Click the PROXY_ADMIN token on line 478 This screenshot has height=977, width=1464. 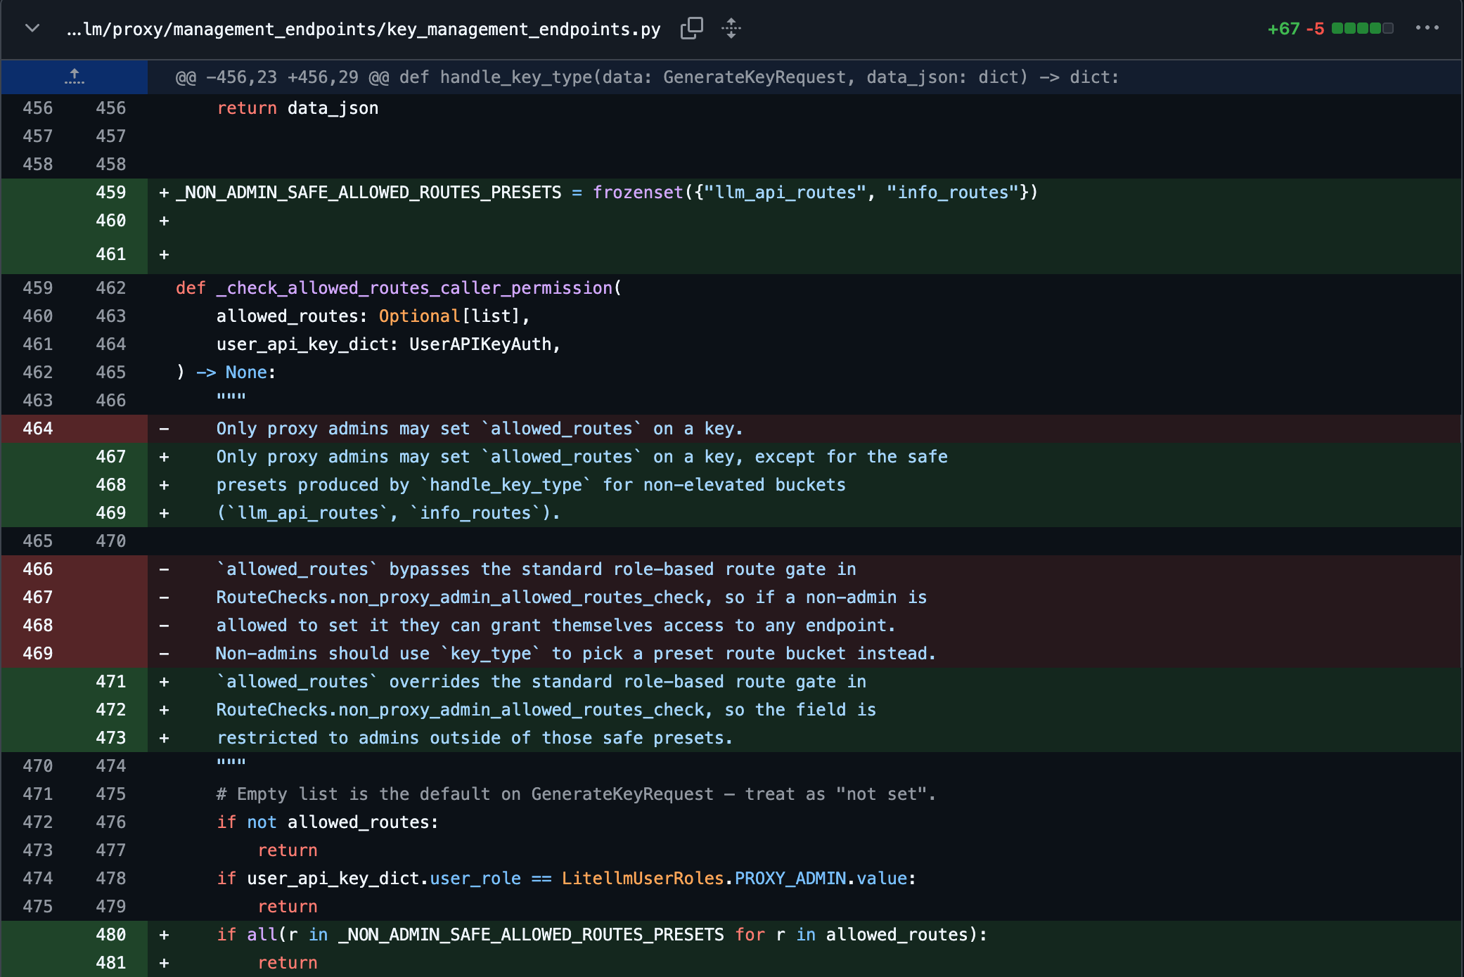click(x=790, y=879)
